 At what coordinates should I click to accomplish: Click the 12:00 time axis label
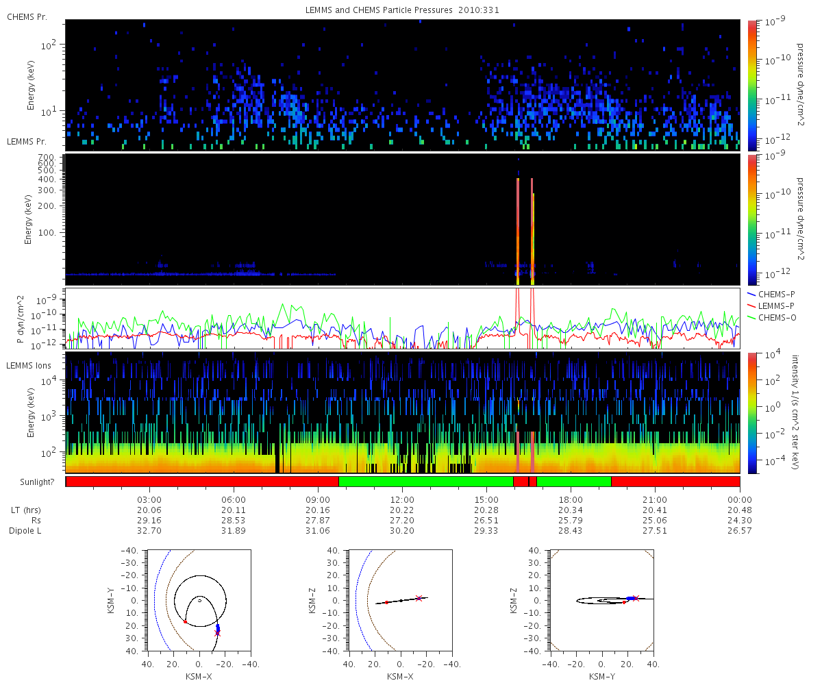pyautogui.click(x=402, y=499)
